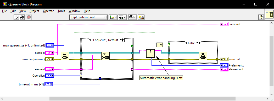Open the Context Help question mark button
274x101 pixels.
click(x=261, y=17)
